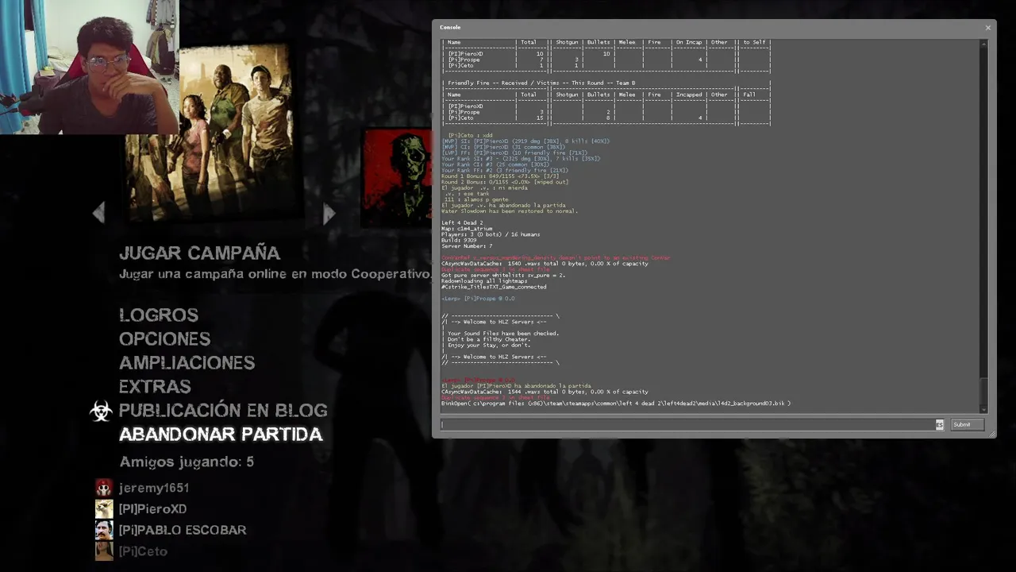Click the 'Incapped' column header

click(688, 95)
